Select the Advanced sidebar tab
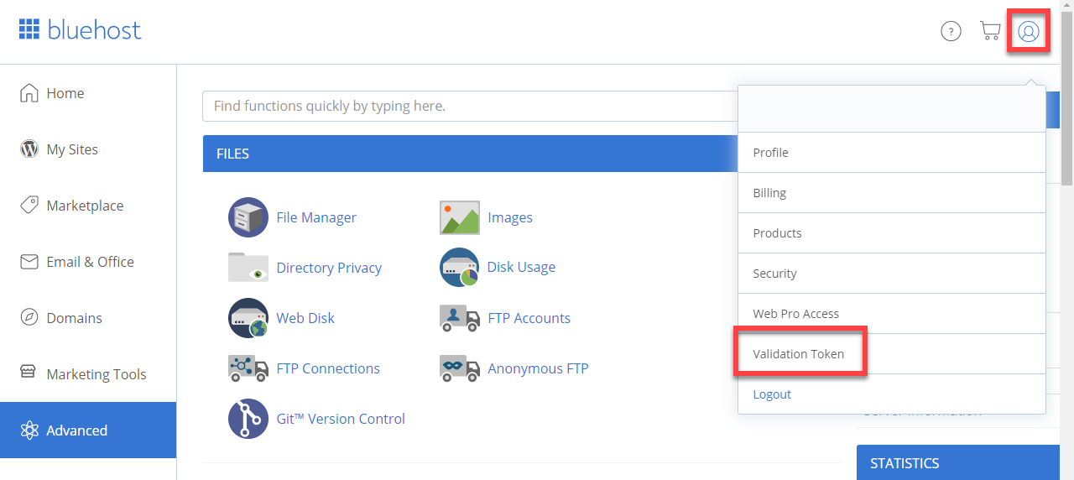The height and width of the screenshot is (480, 1074). [x=88, y=430]
